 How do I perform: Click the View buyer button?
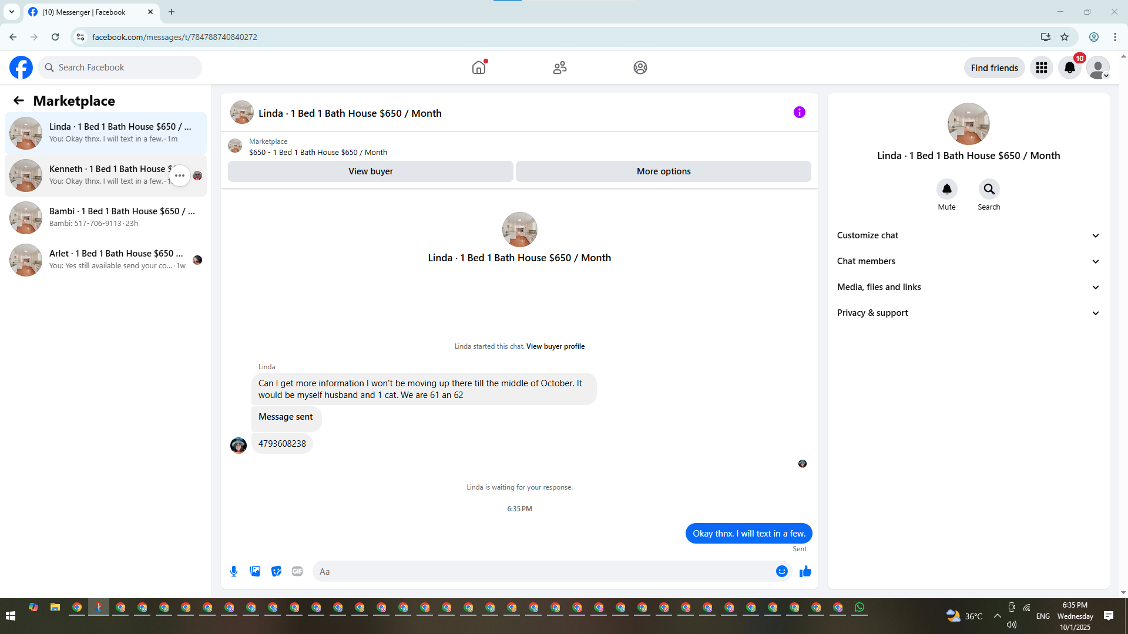pyautogui.click(x=371, y=171)
